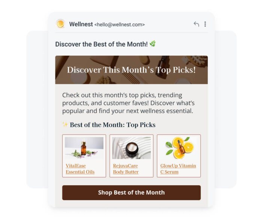
Task: Click the essential oil bottle product image
Action: click(84, 148)
